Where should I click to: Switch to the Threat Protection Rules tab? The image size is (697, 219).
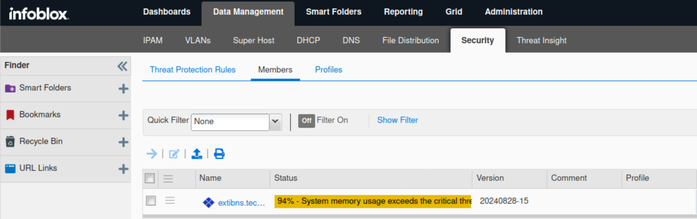click(193, 70)
